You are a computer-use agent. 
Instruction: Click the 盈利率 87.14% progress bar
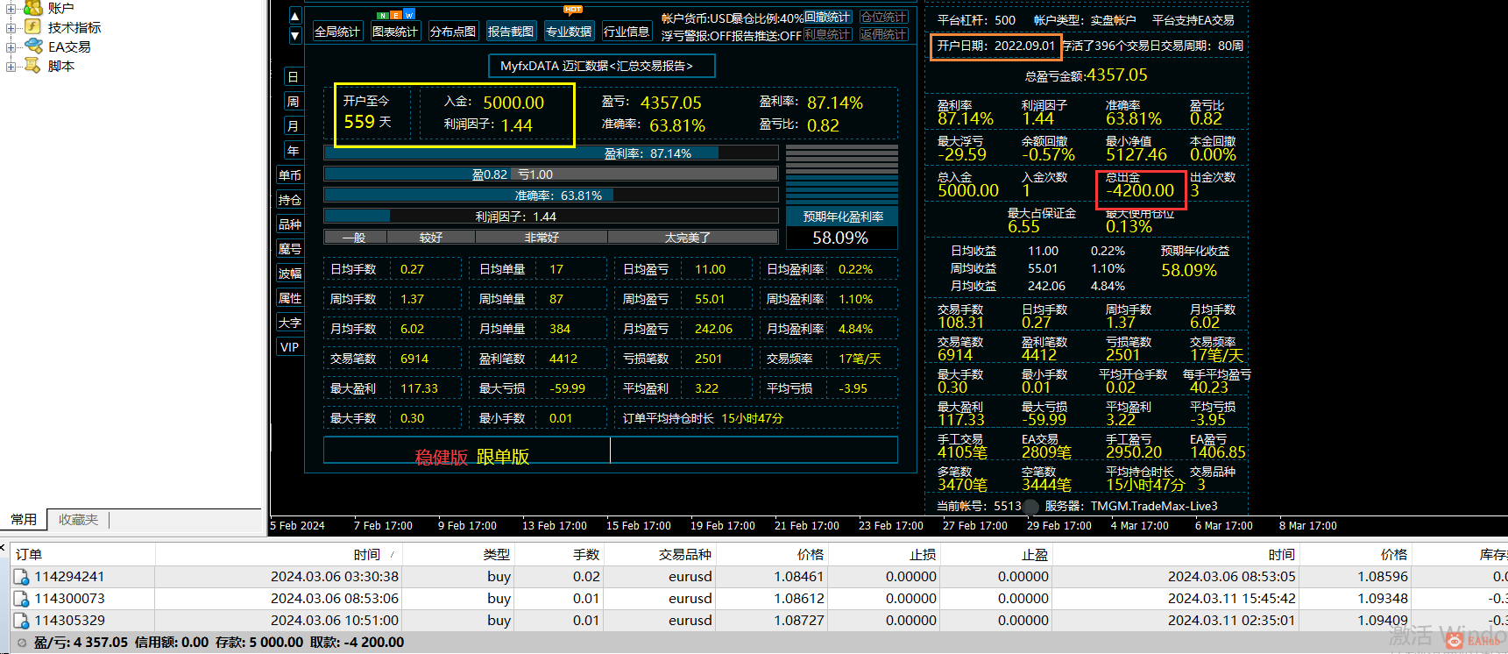551,153
